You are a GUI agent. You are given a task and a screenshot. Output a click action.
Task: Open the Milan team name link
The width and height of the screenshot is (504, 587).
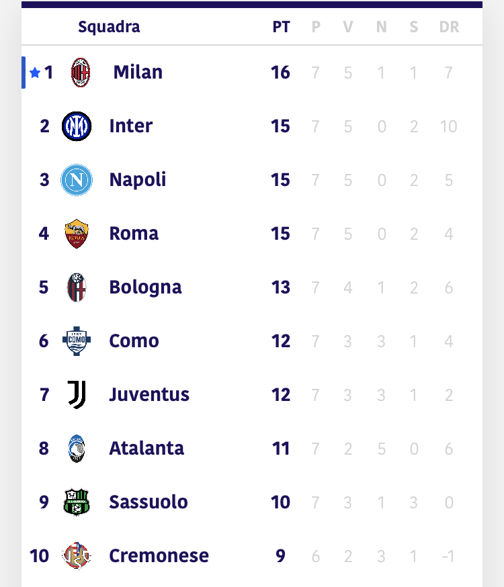click(x=138, y=73)
